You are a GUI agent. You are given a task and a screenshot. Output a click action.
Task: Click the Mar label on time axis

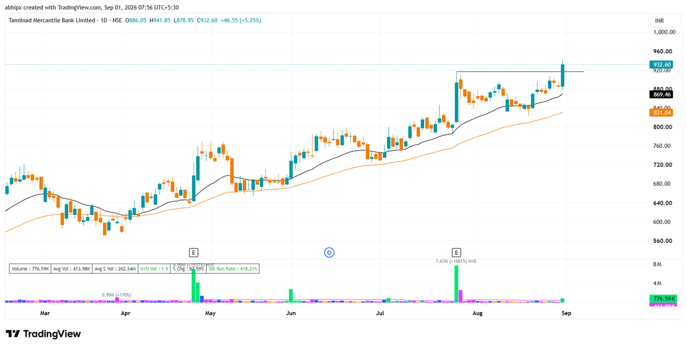point(45,313)
